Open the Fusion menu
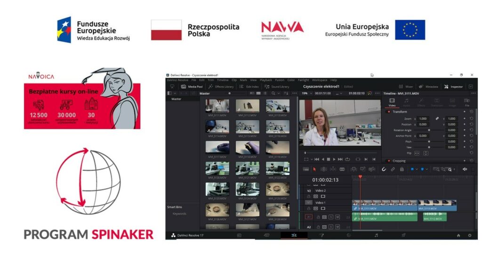The image size is (482, 271). [280, 80]
